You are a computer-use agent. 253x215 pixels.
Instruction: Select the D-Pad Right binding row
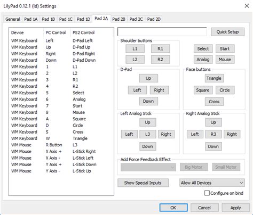(61, 54)
